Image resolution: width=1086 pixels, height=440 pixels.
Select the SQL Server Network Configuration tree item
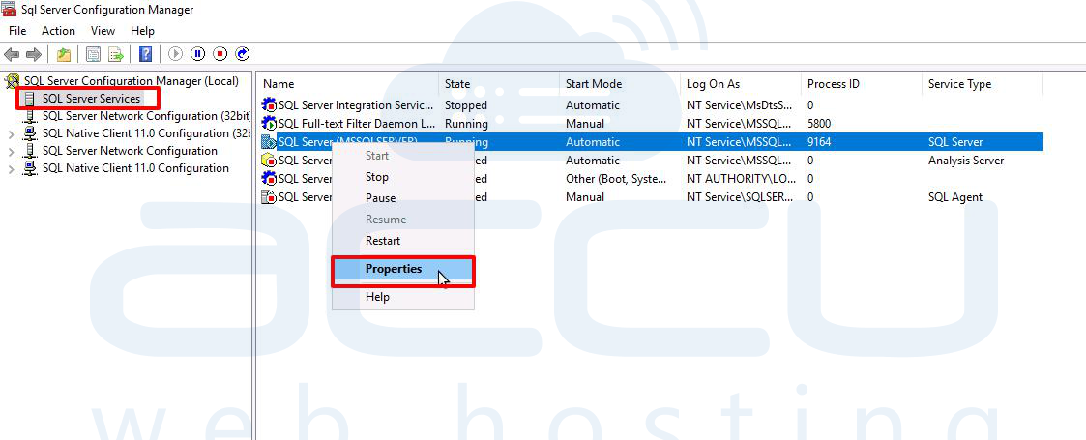click(x=130, y=150)
